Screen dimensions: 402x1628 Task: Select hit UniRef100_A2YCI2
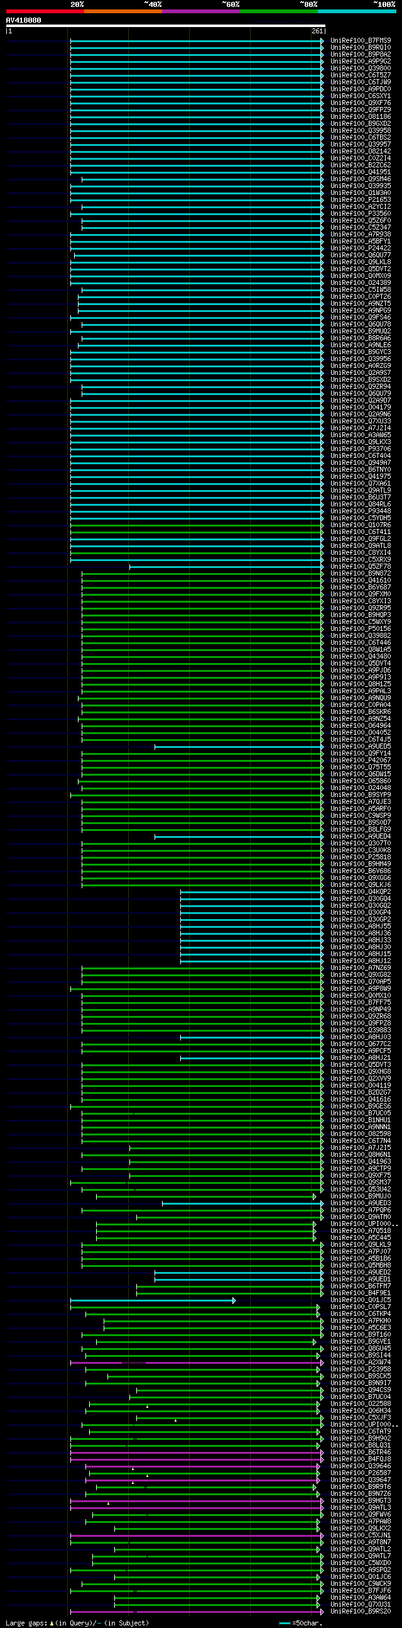click(361, 207)
